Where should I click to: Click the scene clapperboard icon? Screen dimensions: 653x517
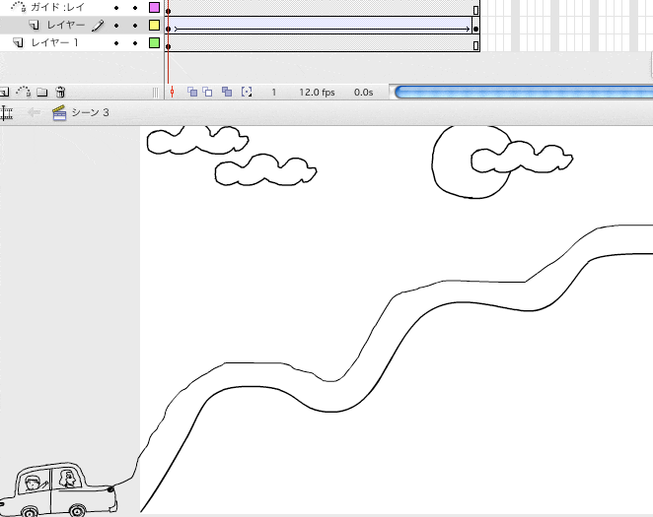(x=59, y=112)
